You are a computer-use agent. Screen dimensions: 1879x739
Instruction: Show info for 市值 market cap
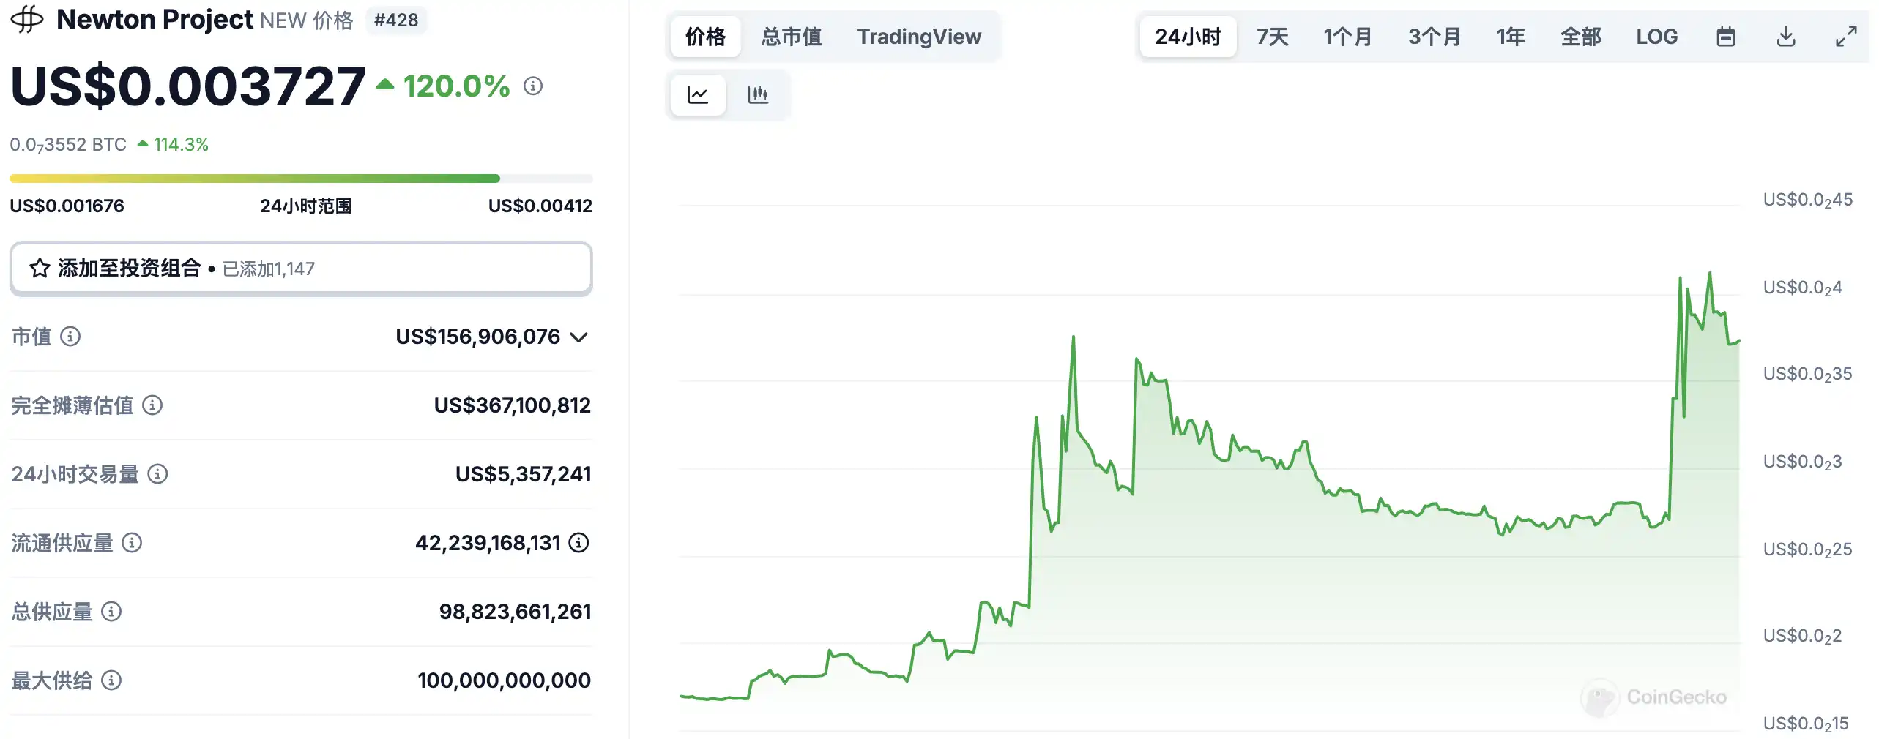point(70,337)
